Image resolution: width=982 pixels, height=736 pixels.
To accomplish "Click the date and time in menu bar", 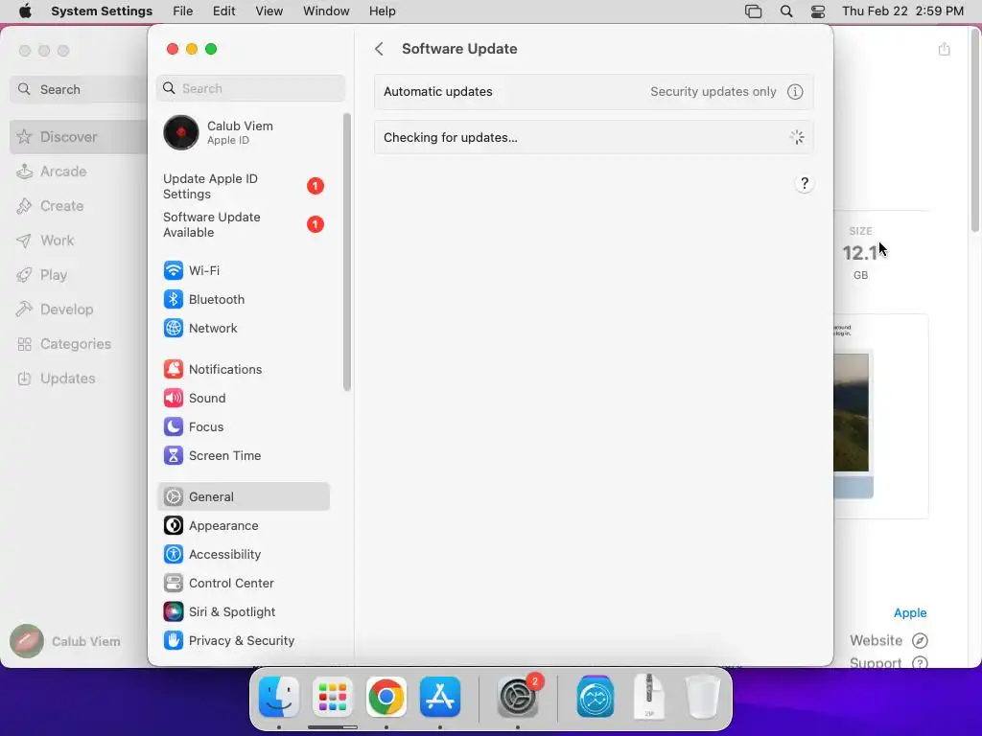I will [x=902, y=11].
